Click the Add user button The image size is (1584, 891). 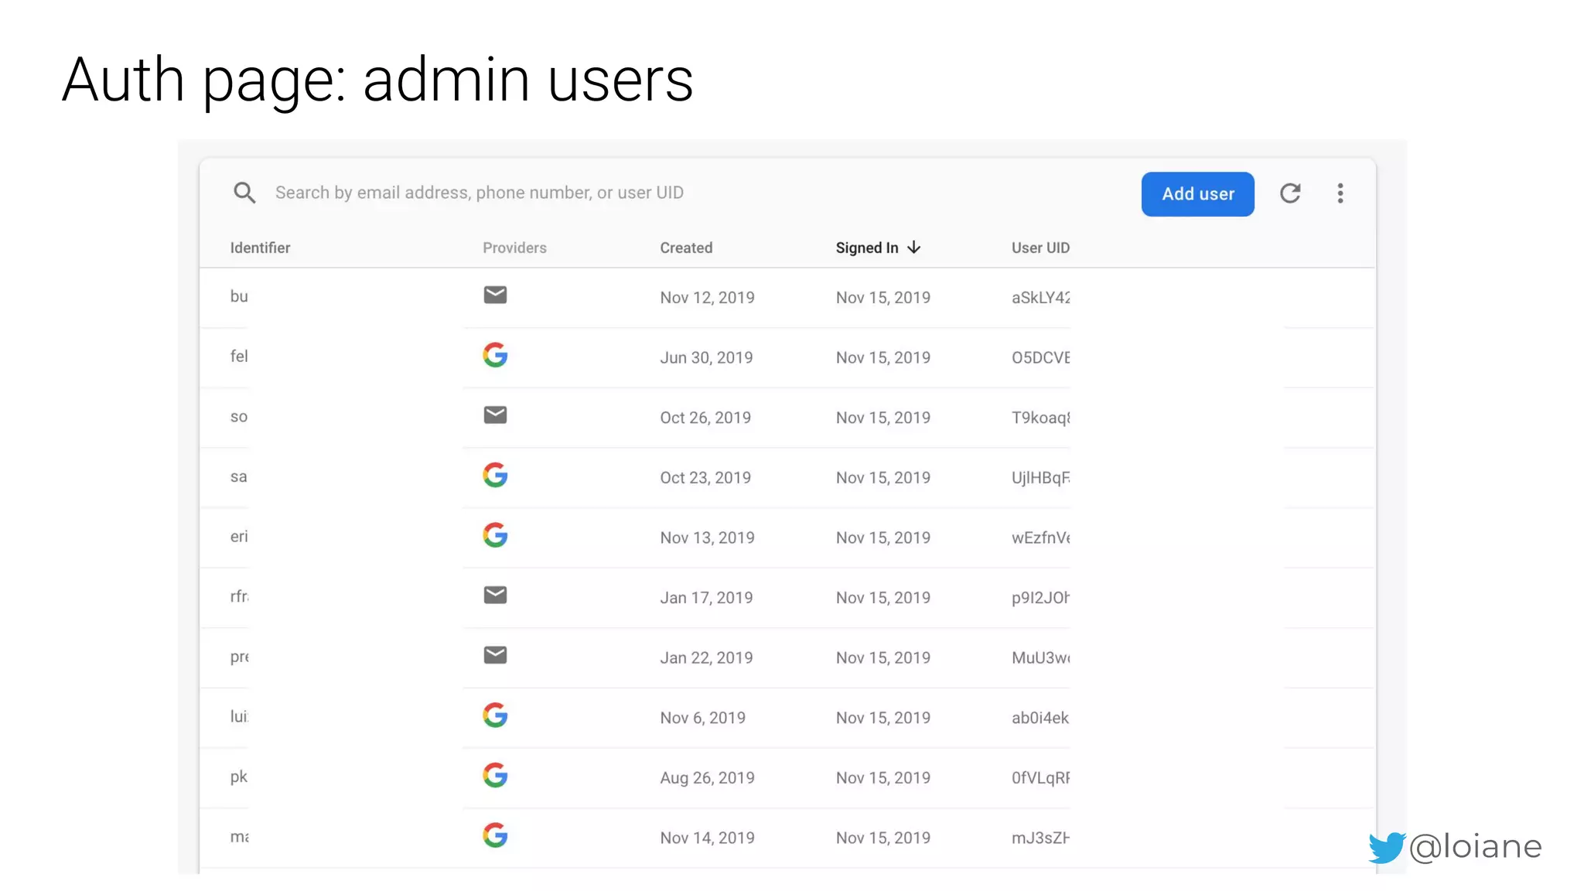point(1197,194)
